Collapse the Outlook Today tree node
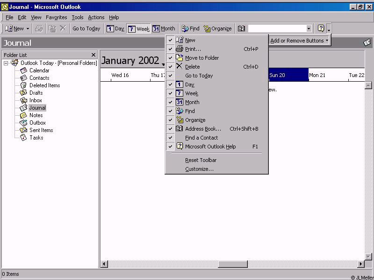Screen dimensions: 374x280 (x=6, y=63)
